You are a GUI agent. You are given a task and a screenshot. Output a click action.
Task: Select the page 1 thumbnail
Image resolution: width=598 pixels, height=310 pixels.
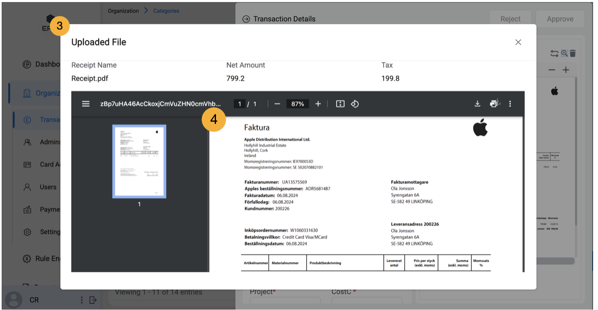pyautogui.click(x=139, y=162)
